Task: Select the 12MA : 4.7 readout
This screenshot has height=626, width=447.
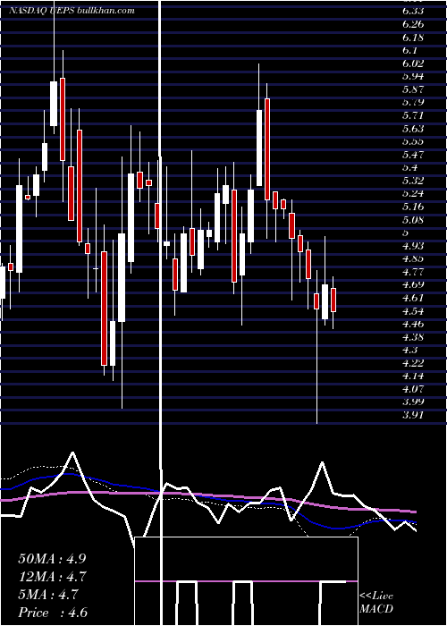Action: (52, 577)
